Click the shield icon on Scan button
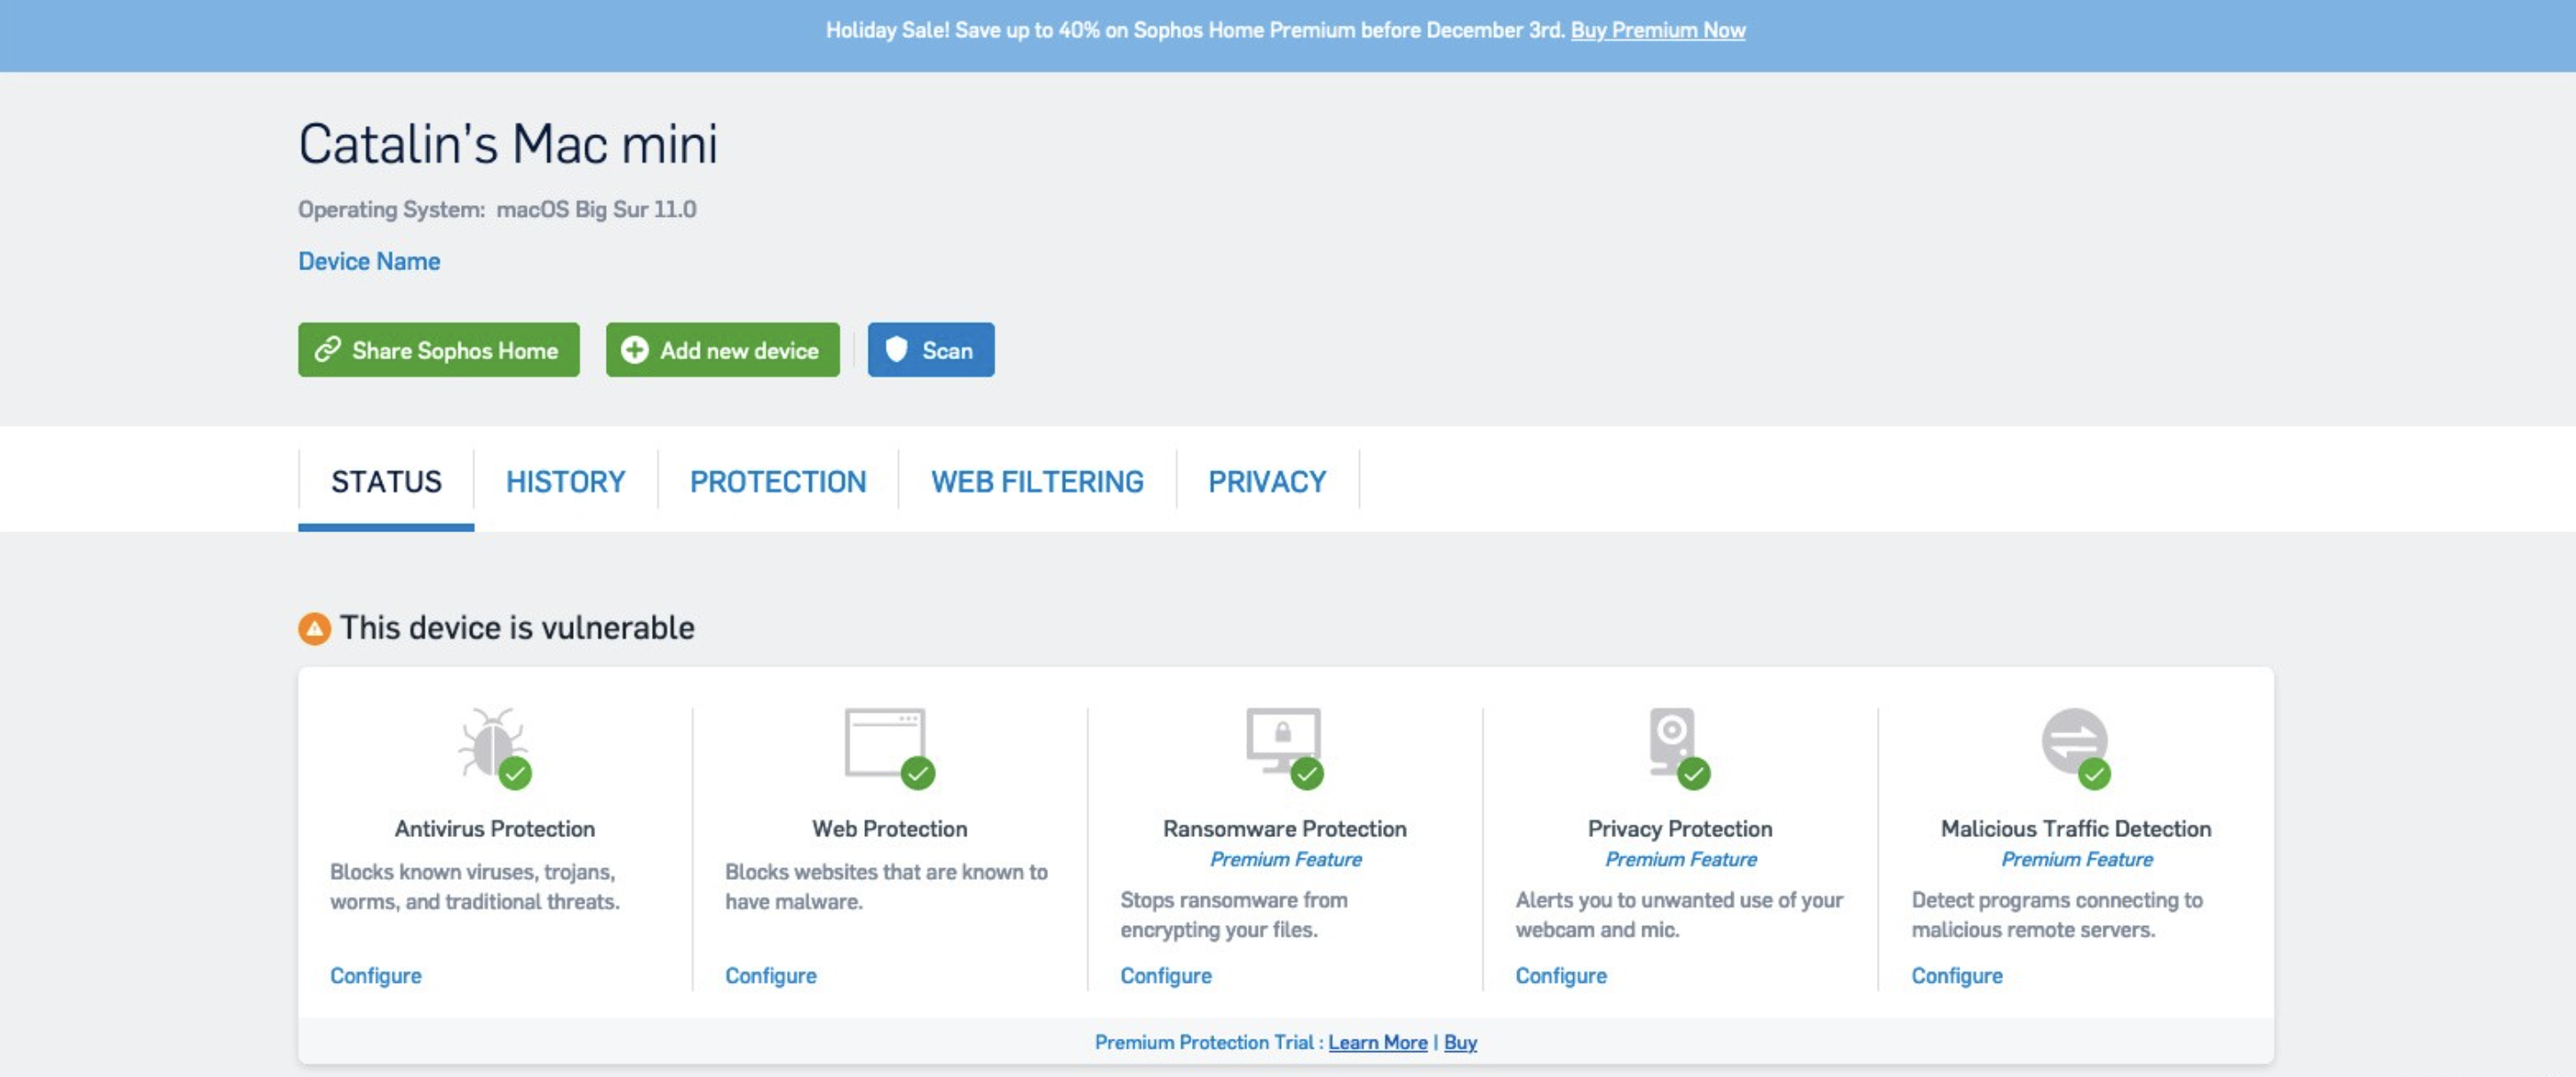This screenshot has width=2576, height=1077. pyautogui.click(x=896, y=349)
